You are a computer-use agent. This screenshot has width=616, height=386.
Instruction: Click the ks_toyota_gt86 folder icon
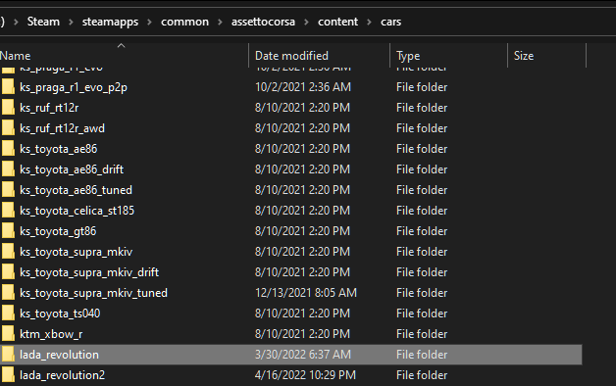tap(8, 230)
